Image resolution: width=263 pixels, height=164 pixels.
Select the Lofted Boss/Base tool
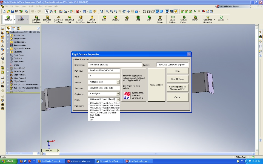point(92,19)
